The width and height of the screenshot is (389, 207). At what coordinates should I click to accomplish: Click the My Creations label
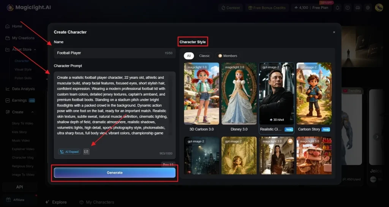(x=23, y=38)
